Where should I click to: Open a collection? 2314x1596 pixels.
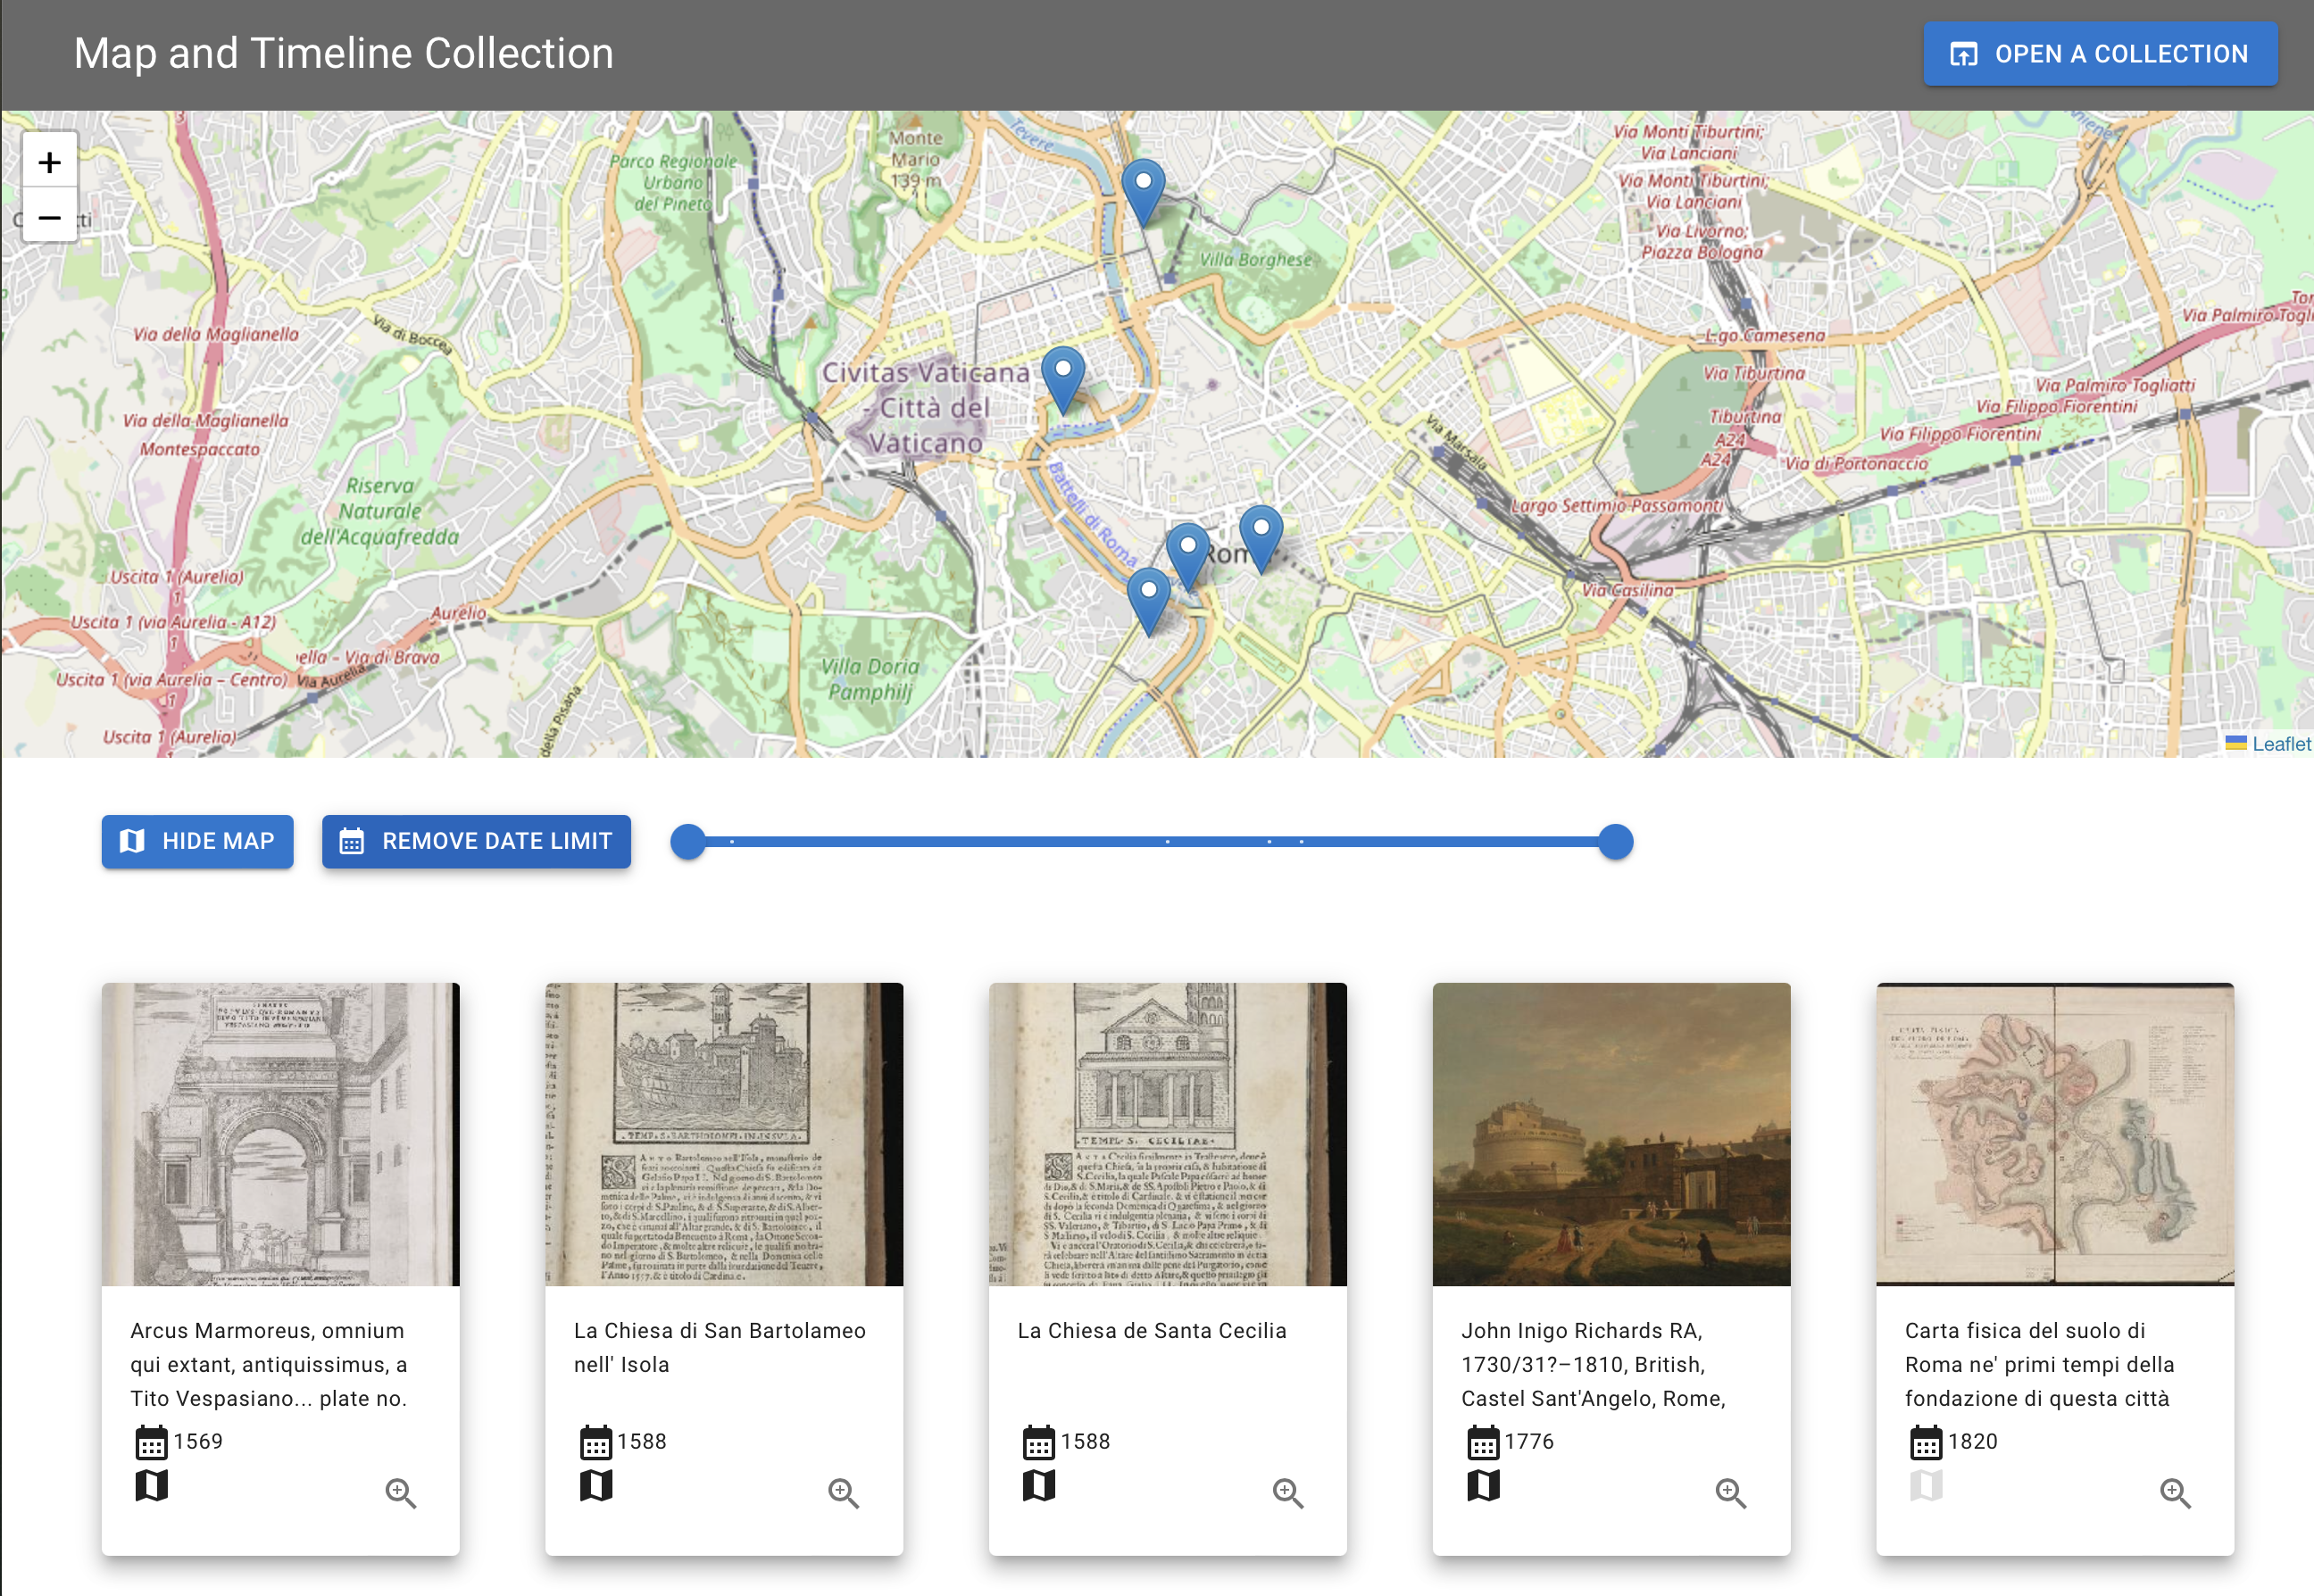click(x=2099, y=54)
